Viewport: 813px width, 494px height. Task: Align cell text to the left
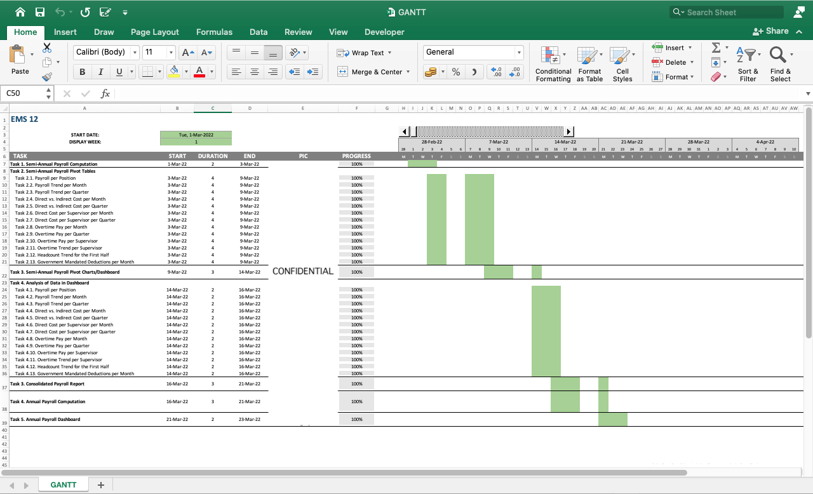tap(236, 72)
